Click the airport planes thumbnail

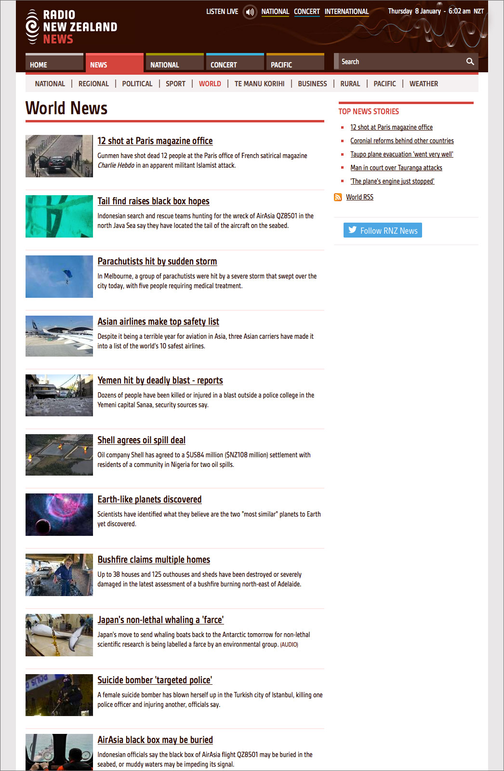pyautogui.click(x=59, y=336)
